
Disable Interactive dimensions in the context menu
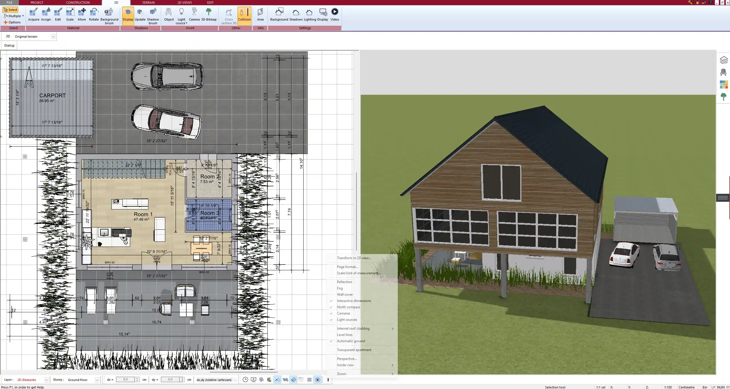(354, 301)
